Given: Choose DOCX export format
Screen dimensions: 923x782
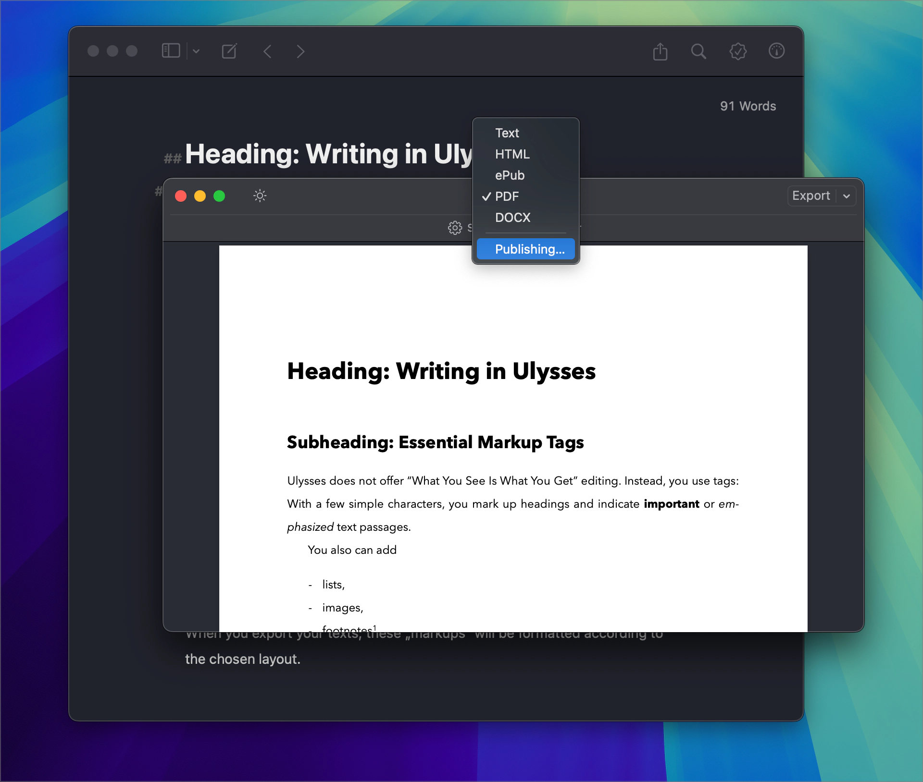Looking at the screenshot, I should tap(512, 218).
